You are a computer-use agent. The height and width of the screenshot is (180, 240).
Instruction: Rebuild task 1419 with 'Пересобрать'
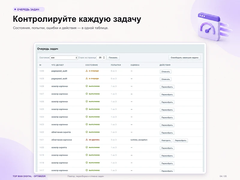tap(167, 156)
